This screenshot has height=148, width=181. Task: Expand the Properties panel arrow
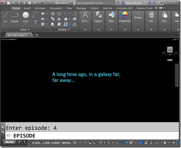click(125, 30)
